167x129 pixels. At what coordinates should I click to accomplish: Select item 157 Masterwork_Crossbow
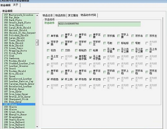coord(19,15)
